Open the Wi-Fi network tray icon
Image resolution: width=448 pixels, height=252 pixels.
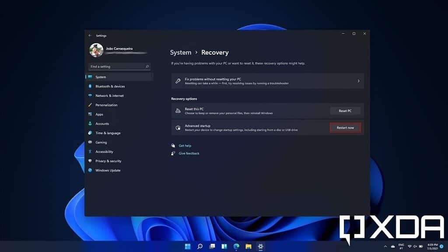[409, 246]
